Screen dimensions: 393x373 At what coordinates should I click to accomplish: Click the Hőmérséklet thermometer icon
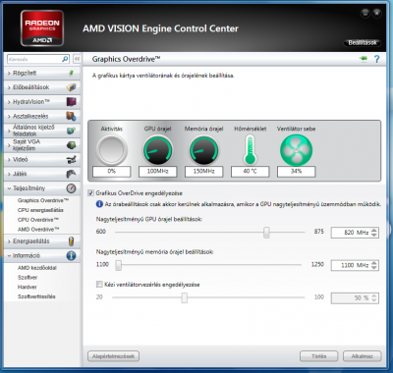pyautogui.click(x=250, y=150)
